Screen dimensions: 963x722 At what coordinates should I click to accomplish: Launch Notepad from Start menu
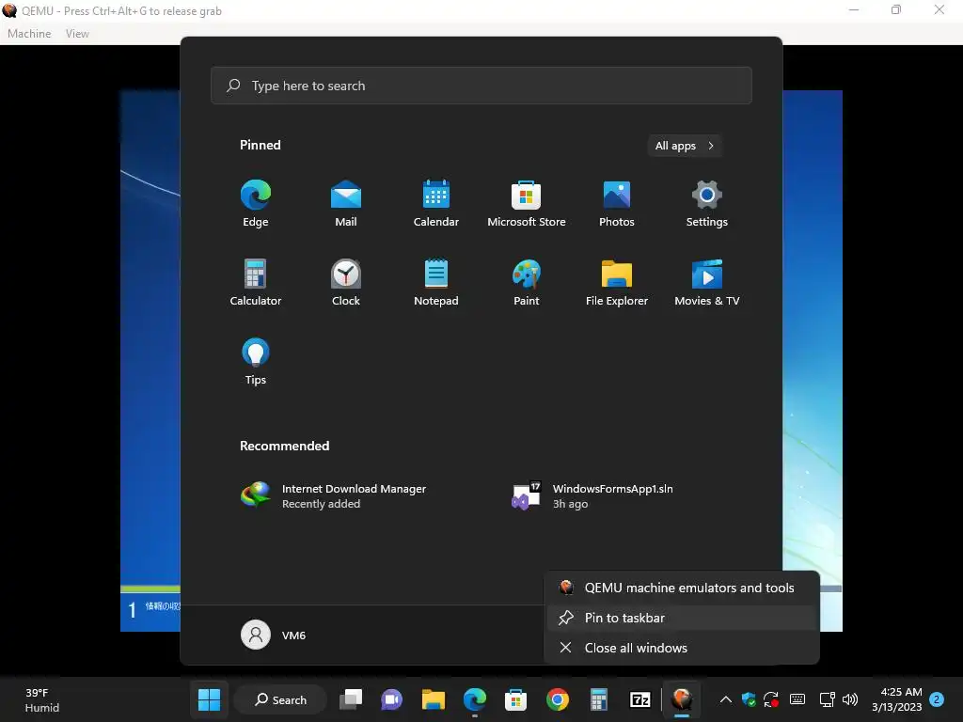436,282
